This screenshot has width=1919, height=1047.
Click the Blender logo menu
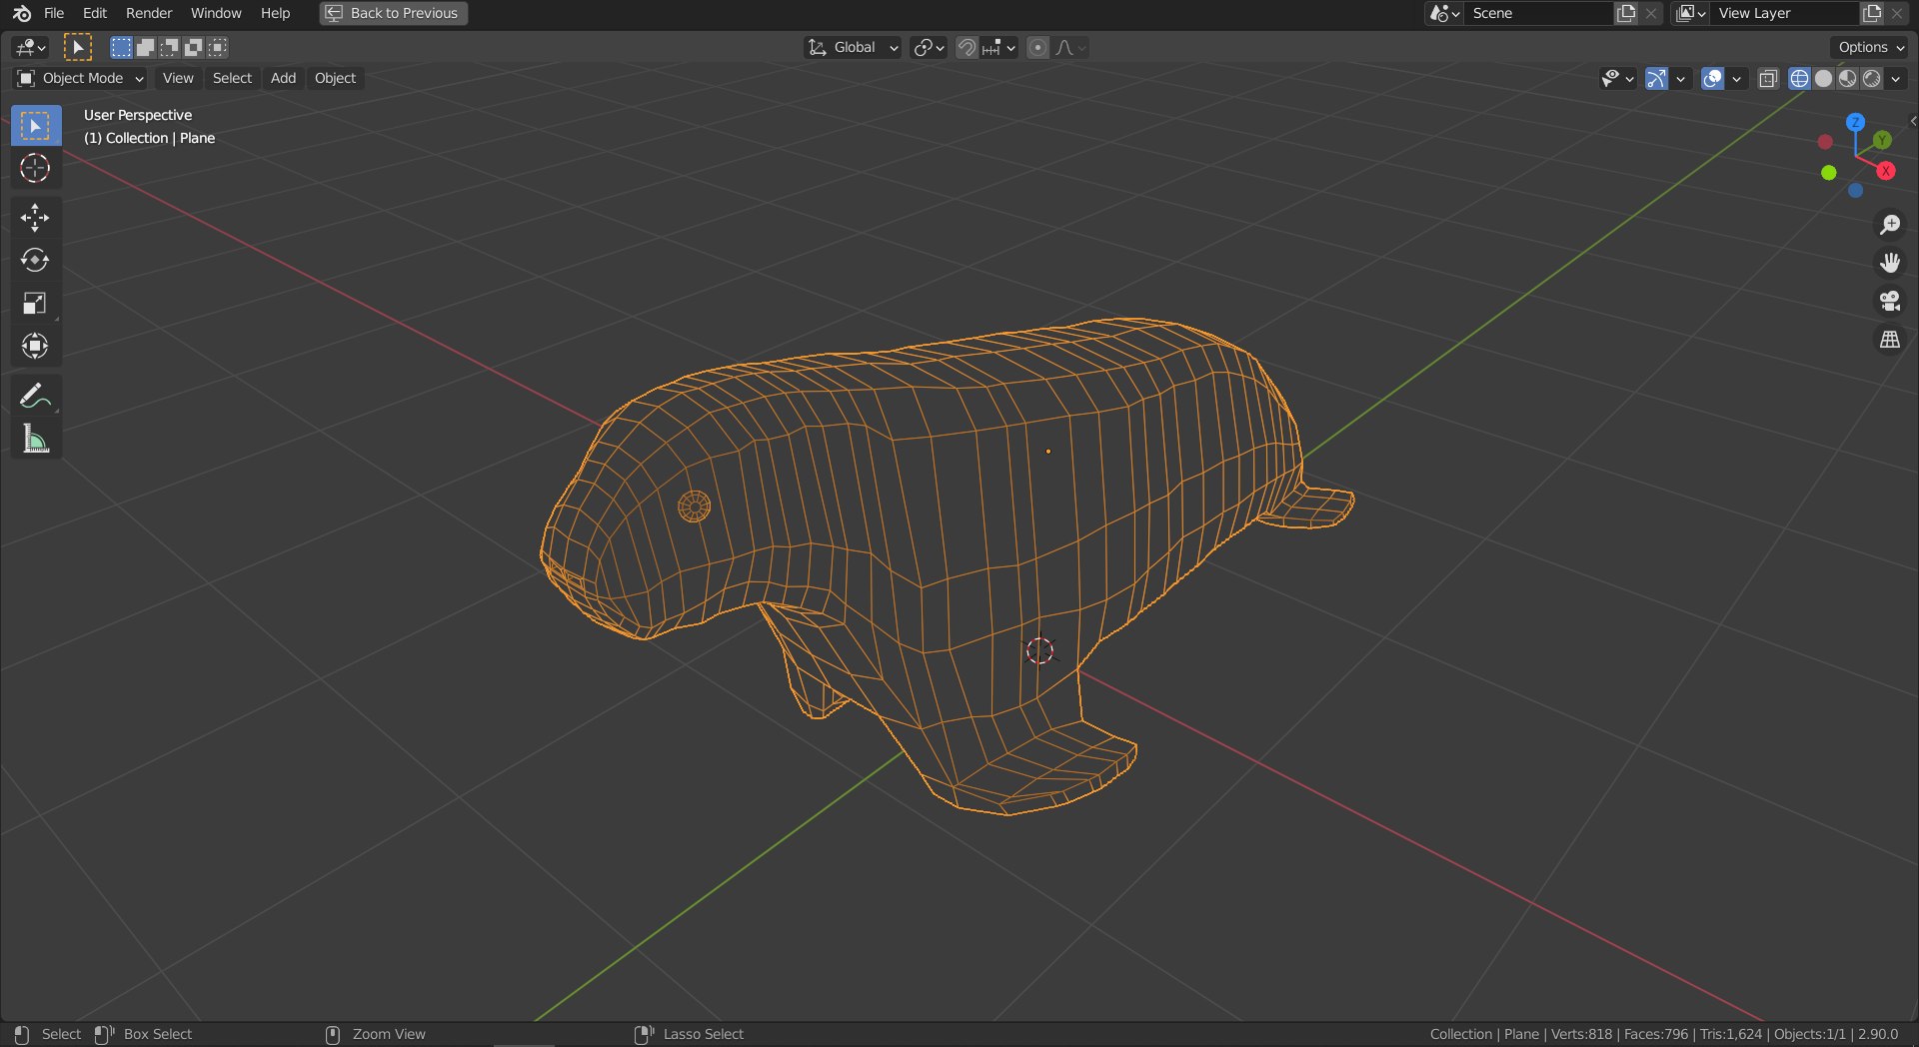pyautogui.click(x=22, y=13)
